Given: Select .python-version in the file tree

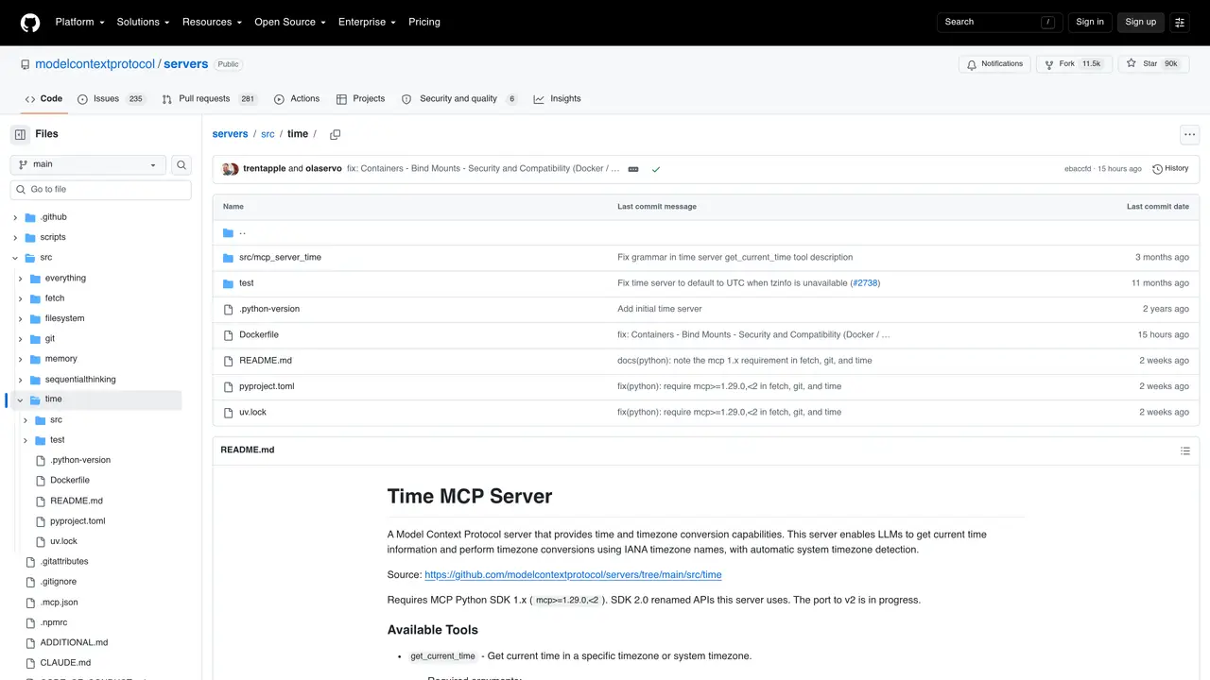Looking at the screenshot, I should [x=80, y=461].
